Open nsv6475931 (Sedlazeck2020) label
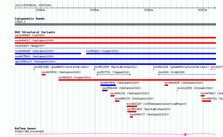 pyautogui.click(x=120, y=83)
